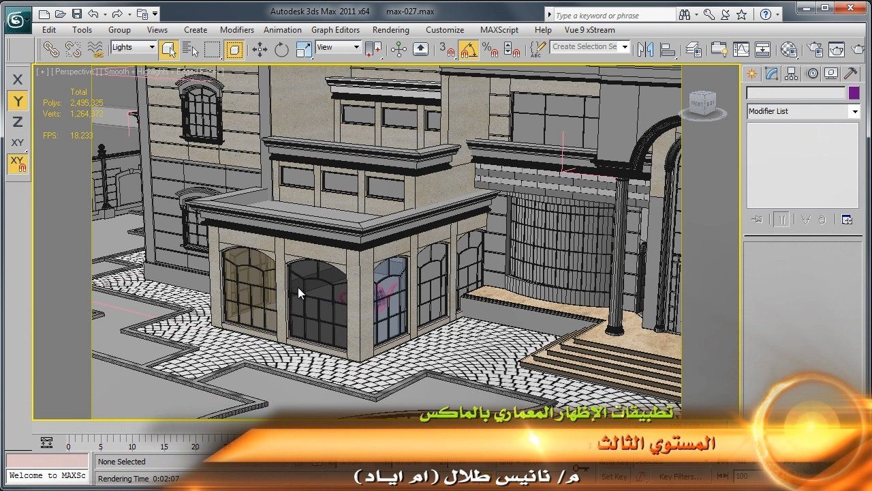872x491 pixels.
Task: Click the Set Key button
Action: (614, 477)
